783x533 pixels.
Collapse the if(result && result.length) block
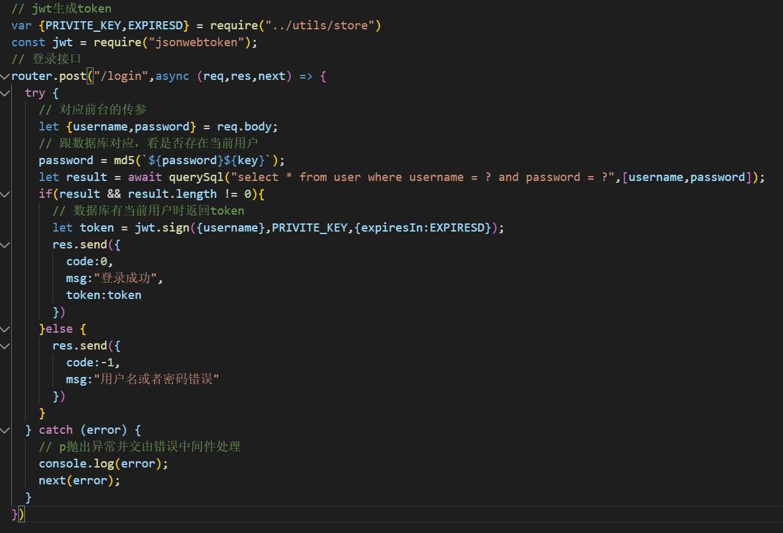pyautogui.click(x=5, y=194)
